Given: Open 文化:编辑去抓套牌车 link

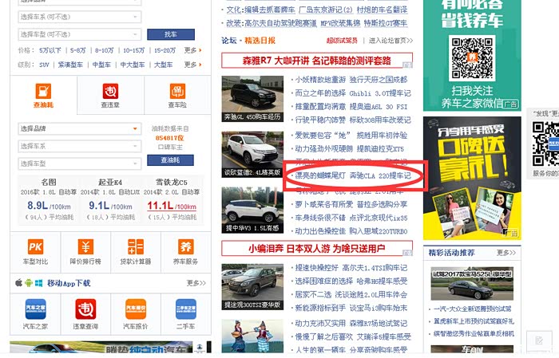Looking at the screenshot, I should tap(260, 10).
